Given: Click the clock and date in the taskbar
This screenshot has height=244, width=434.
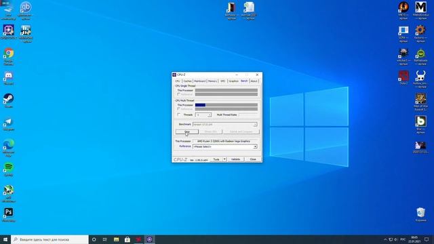Looking at the screenshot, I should (414, 239).
